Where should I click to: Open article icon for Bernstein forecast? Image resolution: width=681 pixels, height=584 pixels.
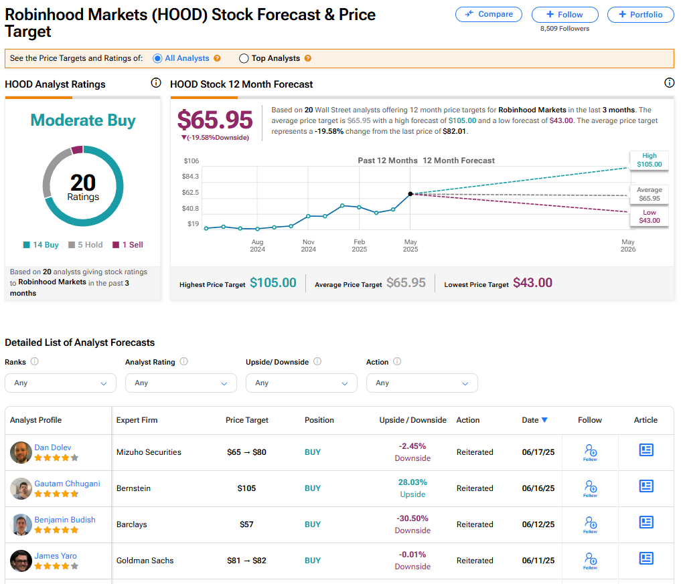[646, 486]
